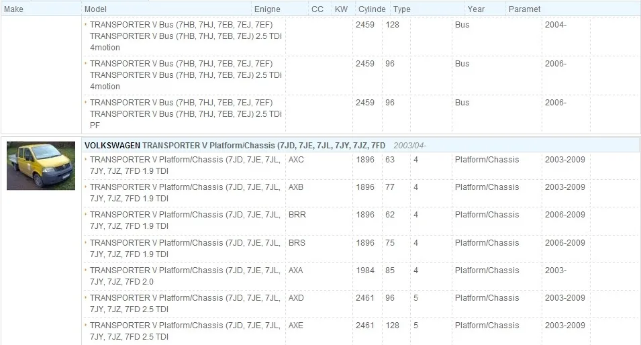This screenshot has width=641, height=345.
Task: Click the 2004- year cell
Action: 556,25
